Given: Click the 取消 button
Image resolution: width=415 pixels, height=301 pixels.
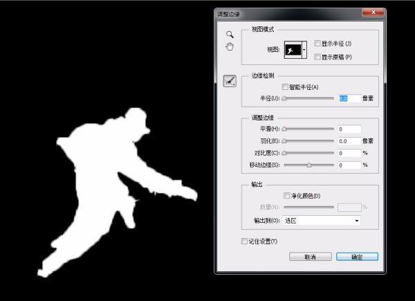Looking at the screenshot, I should 310,257.
